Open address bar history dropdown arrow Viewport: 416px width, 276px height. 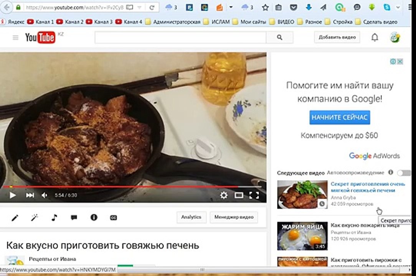click(x=140, y=8)
